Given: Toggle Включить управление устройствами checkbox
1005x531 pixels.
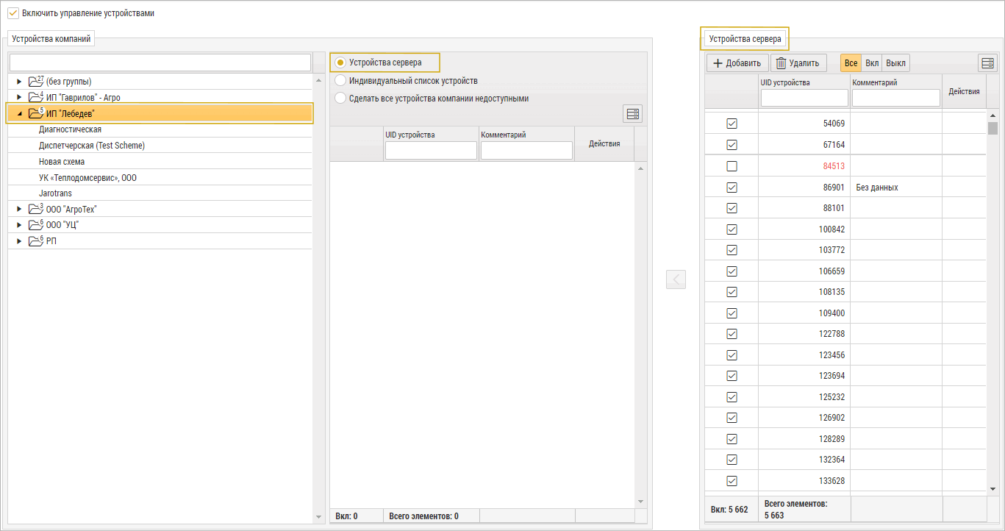Looking at the screenshot, I should 13,13.
